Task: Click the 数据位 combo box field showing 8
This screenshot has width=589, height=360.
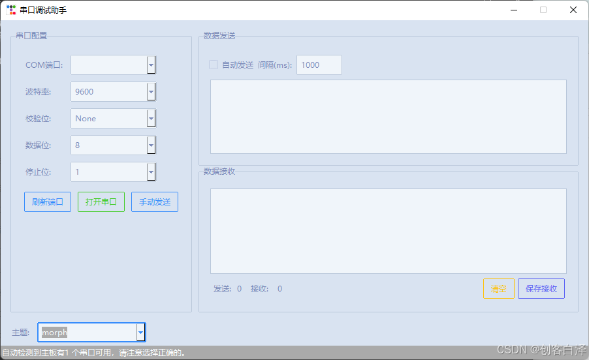Action: [x=114, y=145]
